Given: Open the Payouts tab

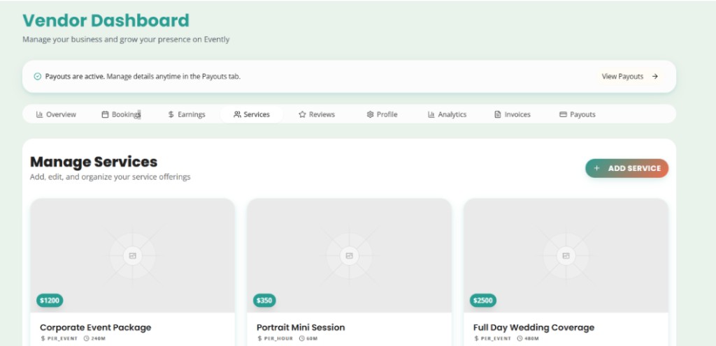Looking at the screenshot, I should (578, 114).
